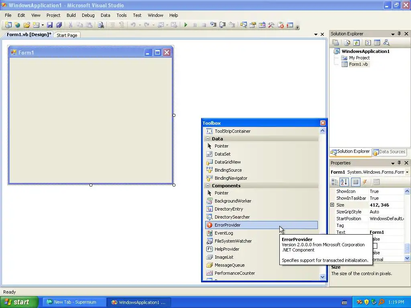The image size is (411, 308).
Task: Select the Solution Explorer bottom tab
Action: click(x=350, y=152)
